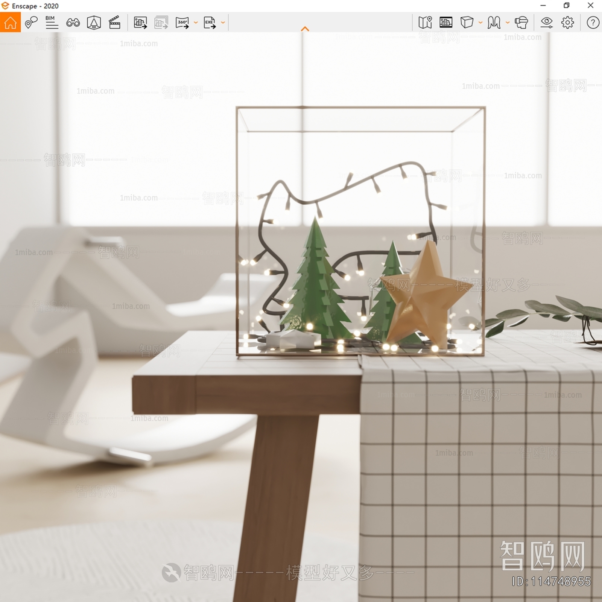
Task: Open the BIM information panel
Action: [52, 23]
